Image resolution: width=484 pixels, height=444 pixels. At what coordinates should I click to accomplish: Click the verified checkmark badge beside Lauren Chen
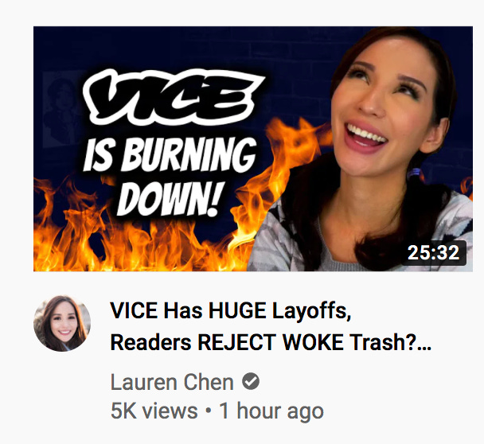click(251, 381)
